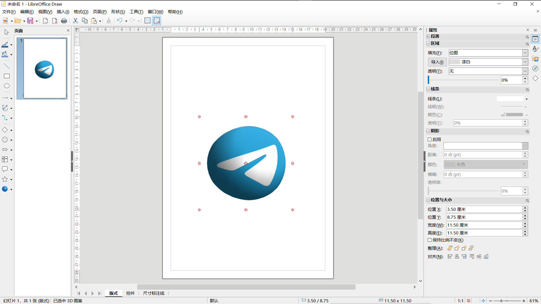Send object to back arrange button
Image resolution: width=541 pixels, height=304 pixels.
[x=471, y=248]
